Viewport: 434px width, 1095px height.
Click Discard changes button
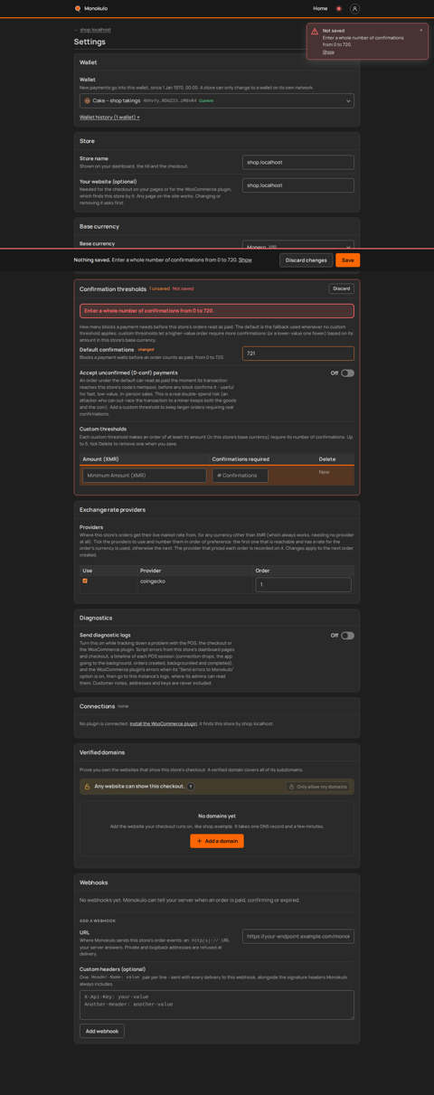(306, 260)
